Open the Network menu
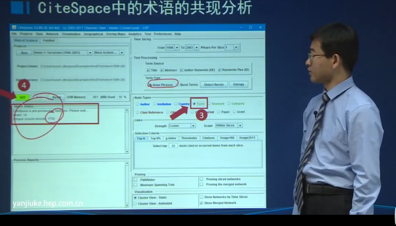 point(52,34)
